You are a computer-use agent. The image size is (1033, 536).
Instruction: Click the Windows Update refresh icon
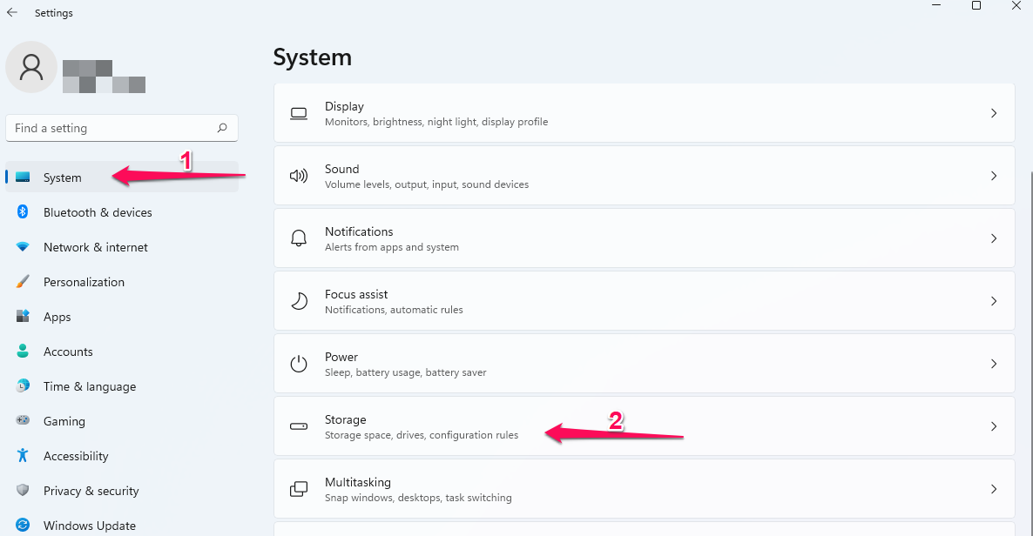tap(23, 525)
